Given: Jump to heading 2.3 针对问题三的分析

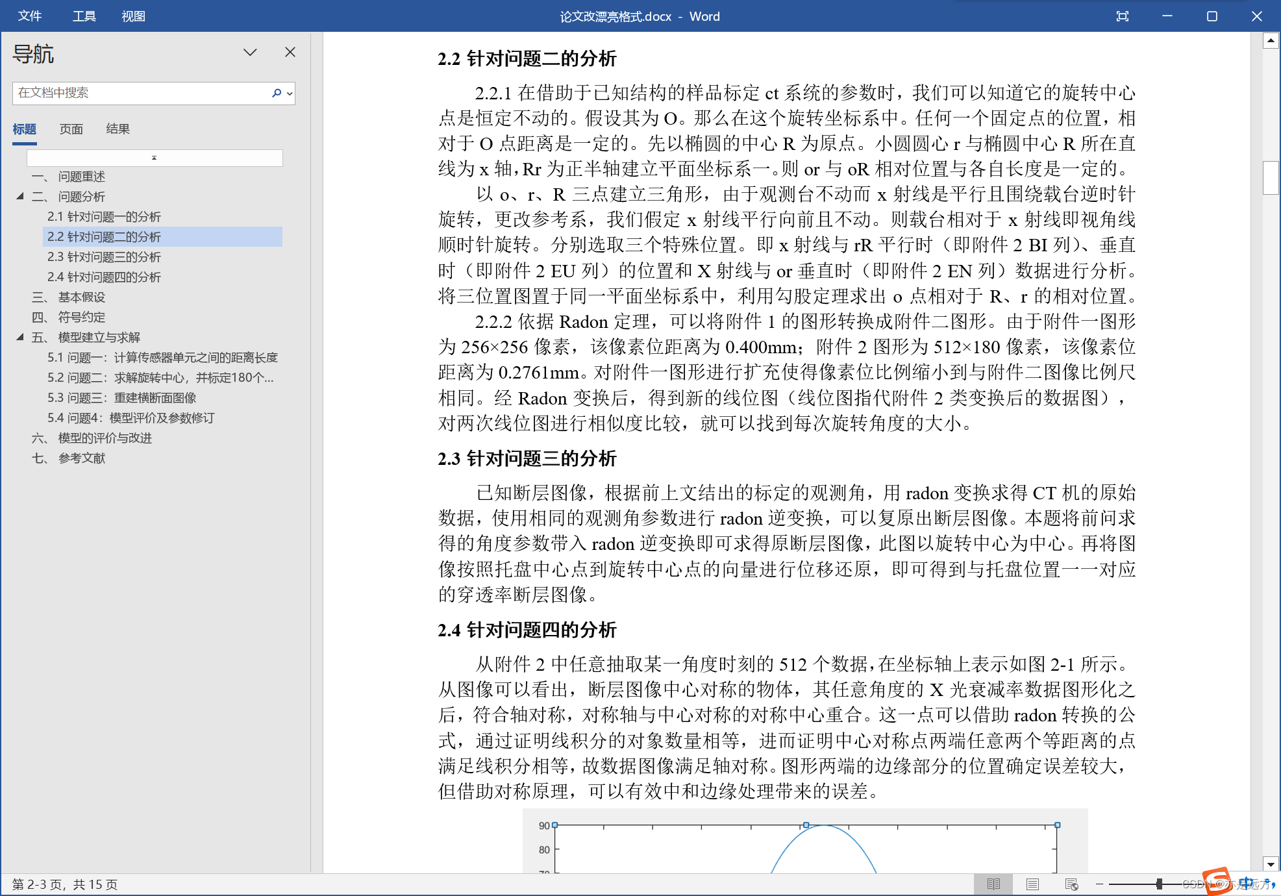Looking at the screenshot, I should click(x=104, y=256).
